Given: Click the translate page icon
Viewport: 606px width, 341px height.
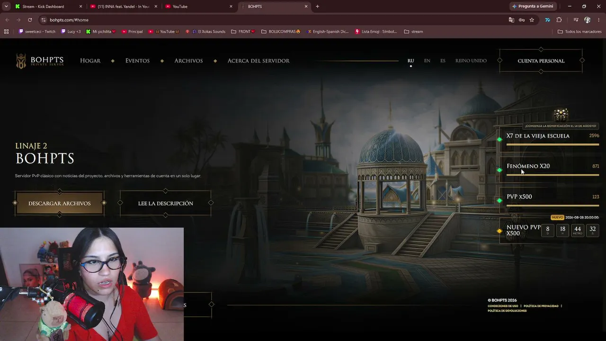Looking at the screenshot, I should pos(511,20).
